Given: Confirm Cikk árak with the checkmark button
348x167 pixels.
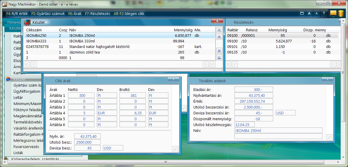Looking at the screenshot, I should pyautogui.click(x=175, y=149).
